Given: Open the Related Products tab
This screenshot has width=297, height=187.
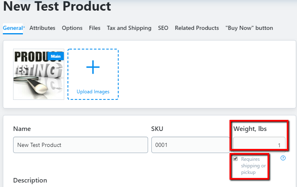Looking at the screenshot, I should point(197,28).
